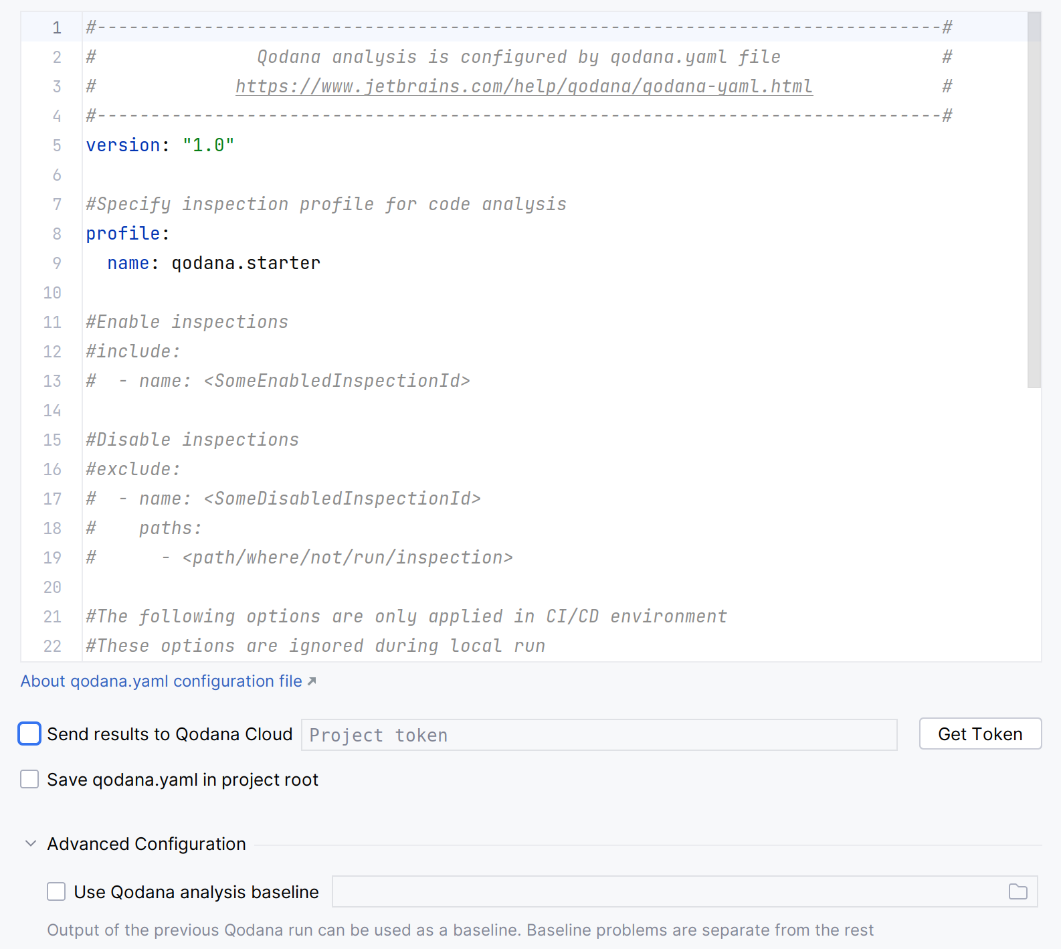The image size is (1061, 949).
Task: Click the Get Token button
Action: coord(980,734)
